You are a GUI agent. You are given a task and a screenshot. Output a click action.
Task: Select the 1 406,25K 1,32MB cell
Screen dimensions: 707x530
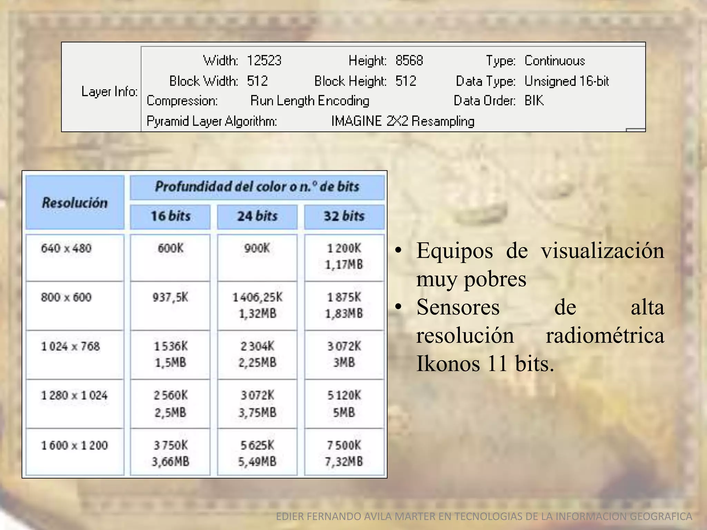click(257, 306)
